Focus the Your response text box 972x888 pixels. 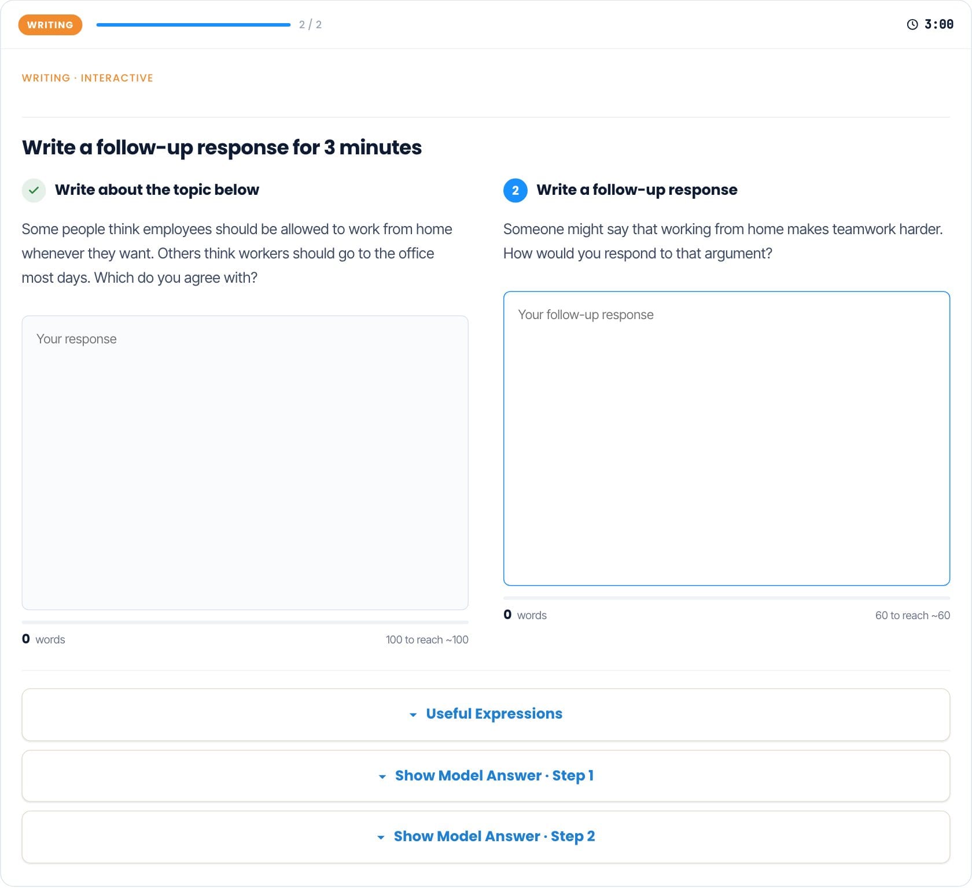[x=245, y=462]
